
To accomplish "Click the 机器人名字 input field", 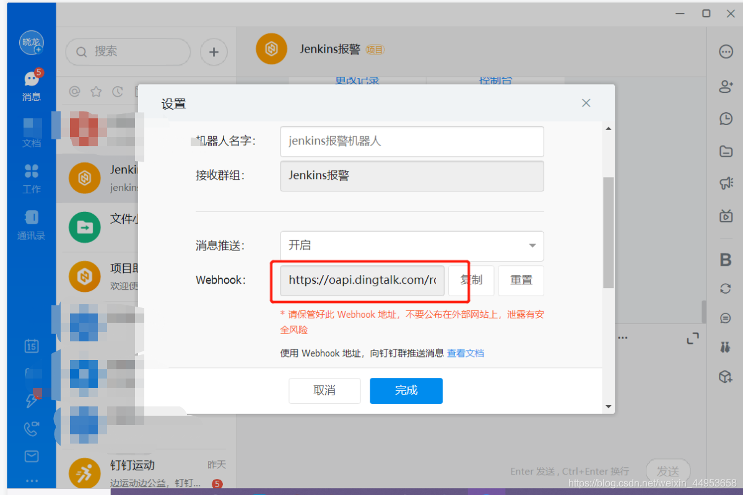I will point(412,141).
